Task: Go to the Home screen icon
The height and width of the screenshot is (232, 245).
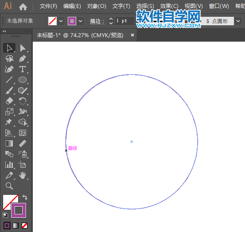Action: (x=23, y=7)
